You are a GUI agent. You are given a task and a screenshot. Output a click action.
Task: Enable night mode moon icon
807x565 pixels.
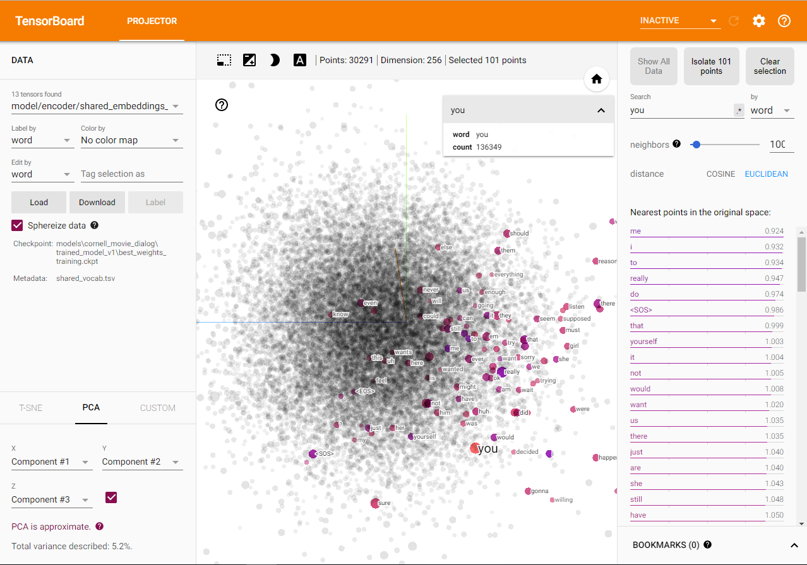pyautogui.click(x=275, y=60)
